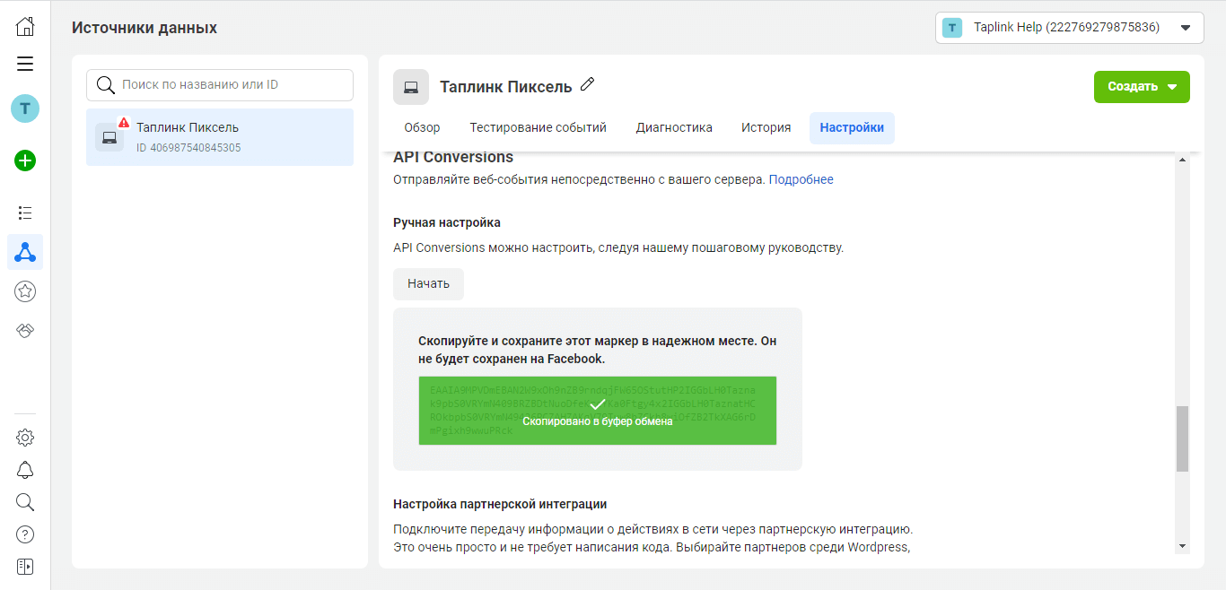Screen dimensions: 1226x590
Task: Select the Таплинк Пиксель list item
Action: (220, 137)
